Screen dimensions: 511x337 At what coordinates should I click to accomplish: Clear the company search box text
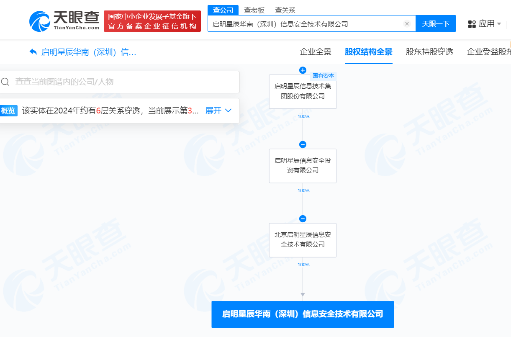(x=407, y=24)
